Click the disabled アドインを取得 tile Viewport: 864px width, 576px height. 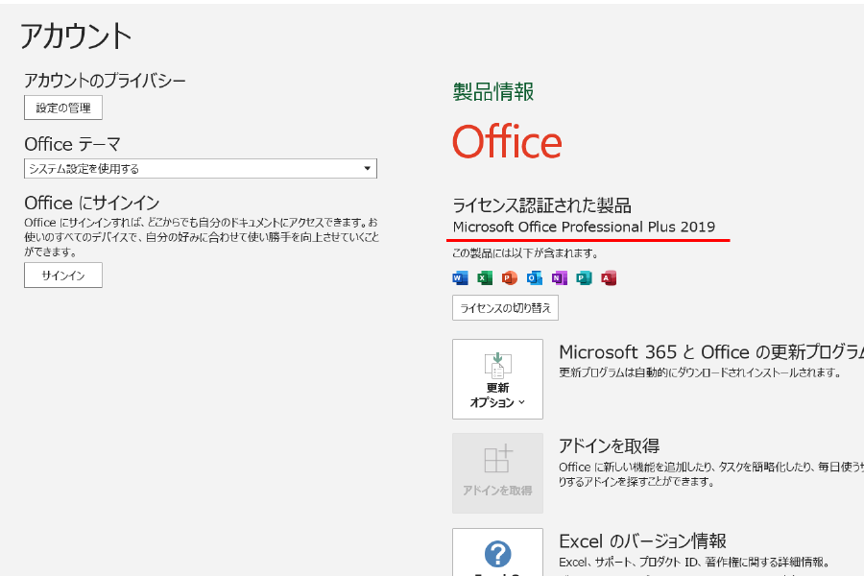[497, 473]
